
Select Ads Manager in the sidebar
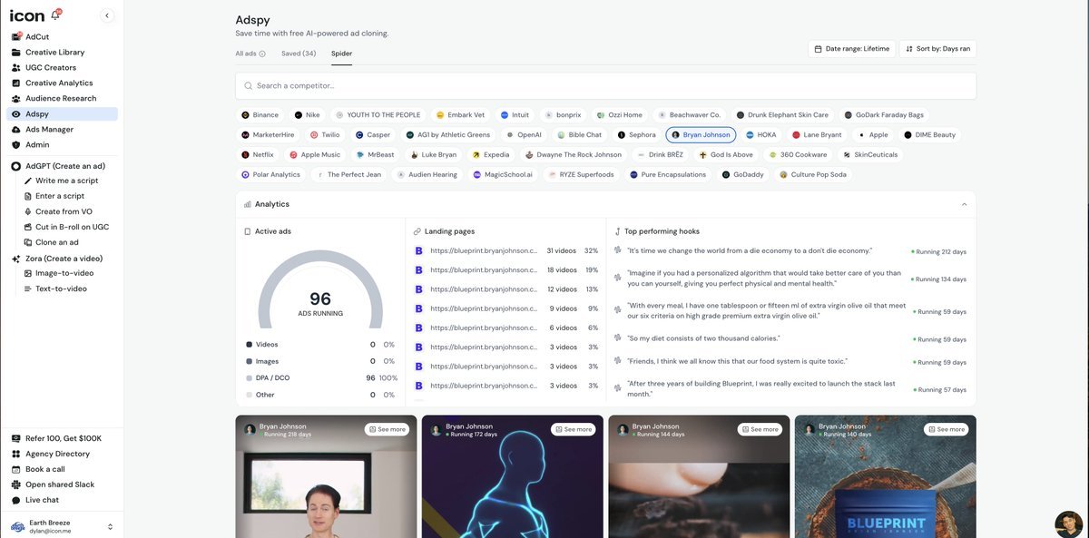(x=49, y=130)
